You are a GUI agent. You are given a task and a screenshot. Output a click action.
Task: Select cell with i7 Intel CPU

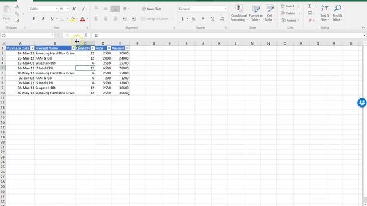(55, 68)
